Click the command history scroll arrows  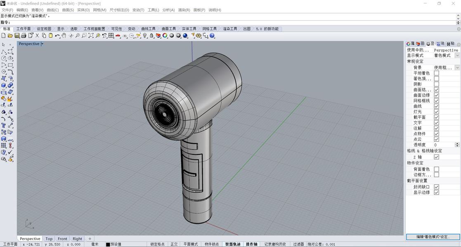458,16
